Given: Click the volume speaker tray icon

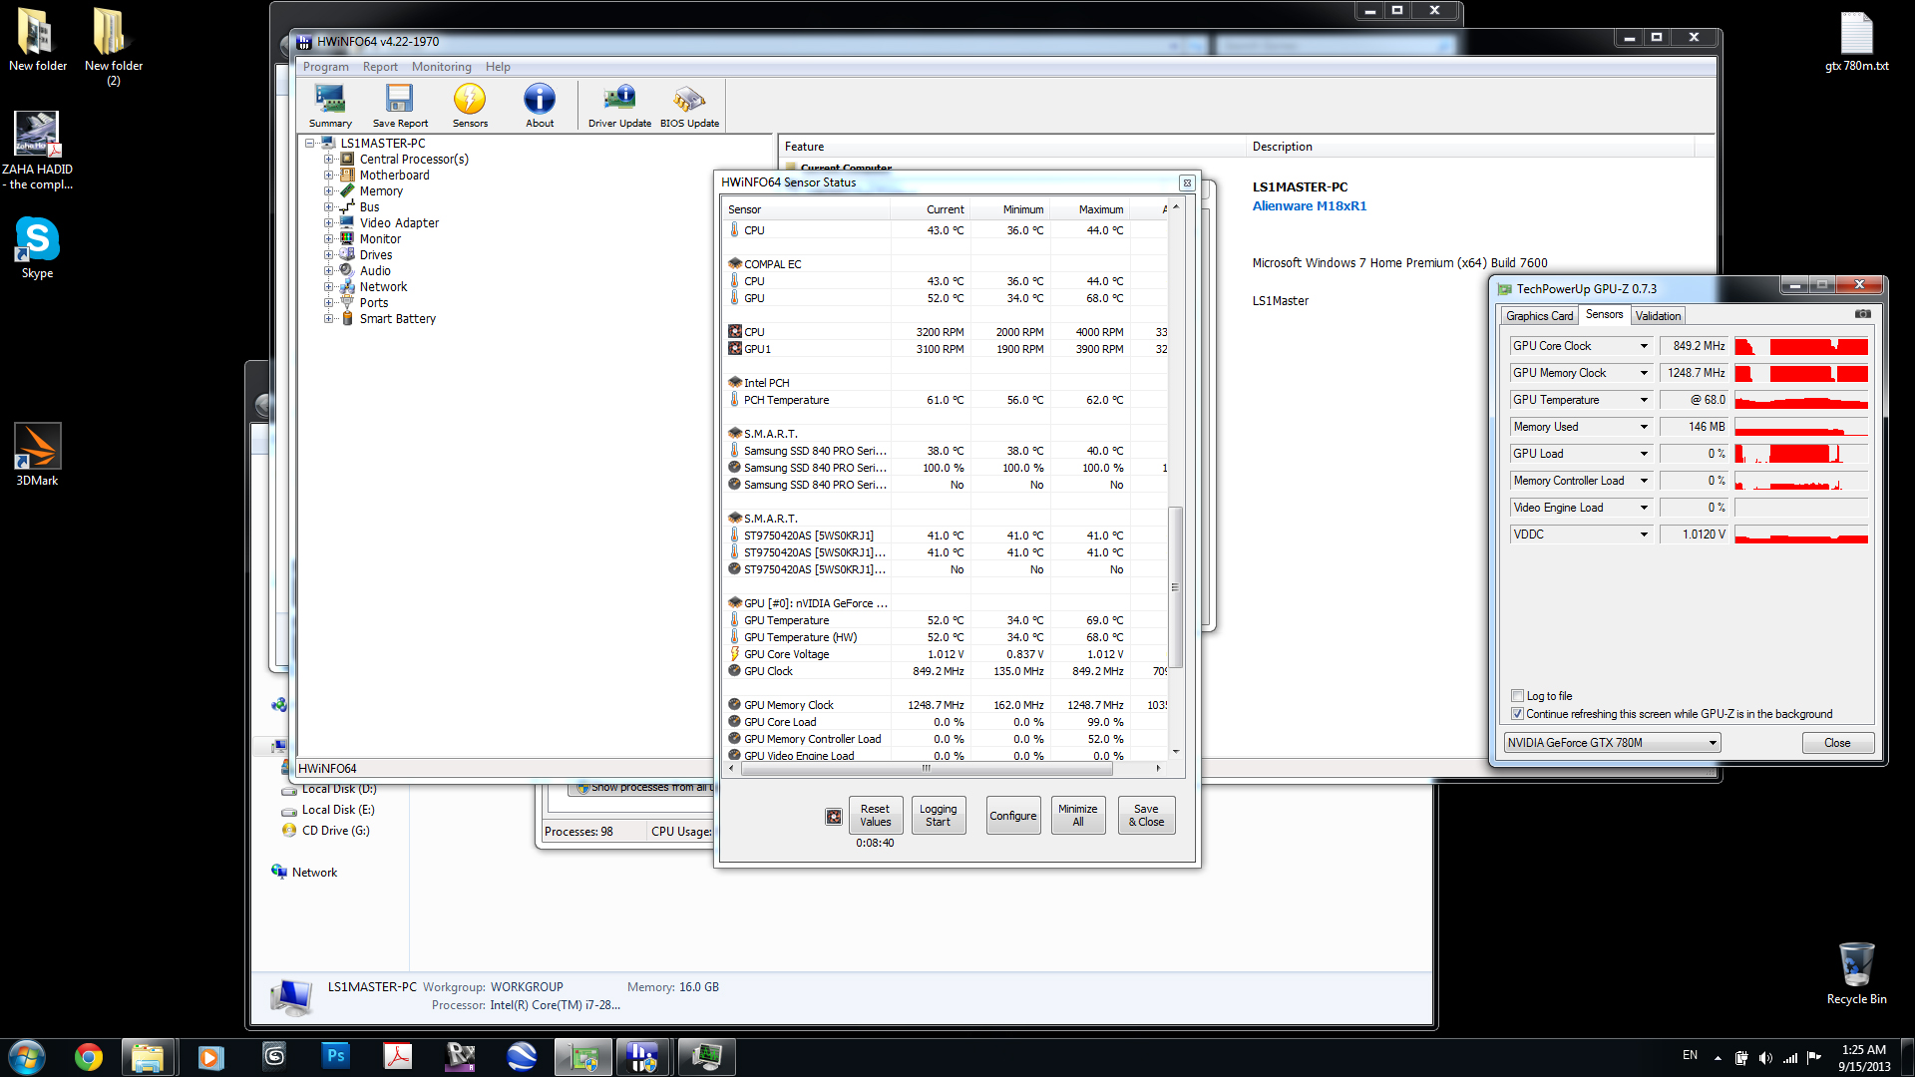Looking at the screenshot, I should point(1765,1057).
